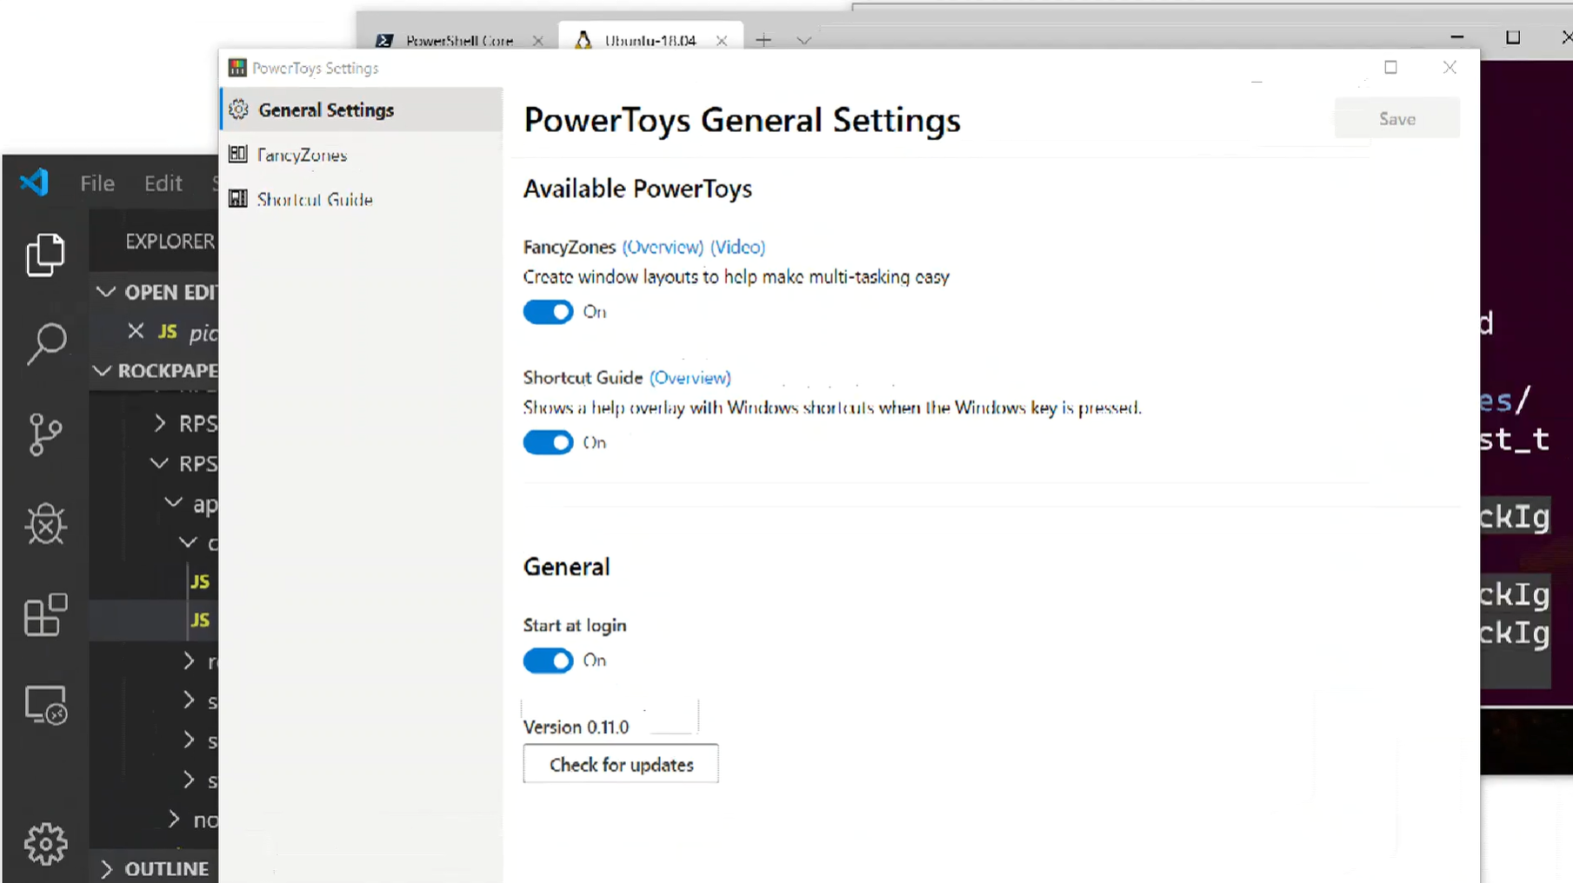This screenshot has height=883, width=1573.
Task: Open the VS Code Search icon
Action: point(46,343)
